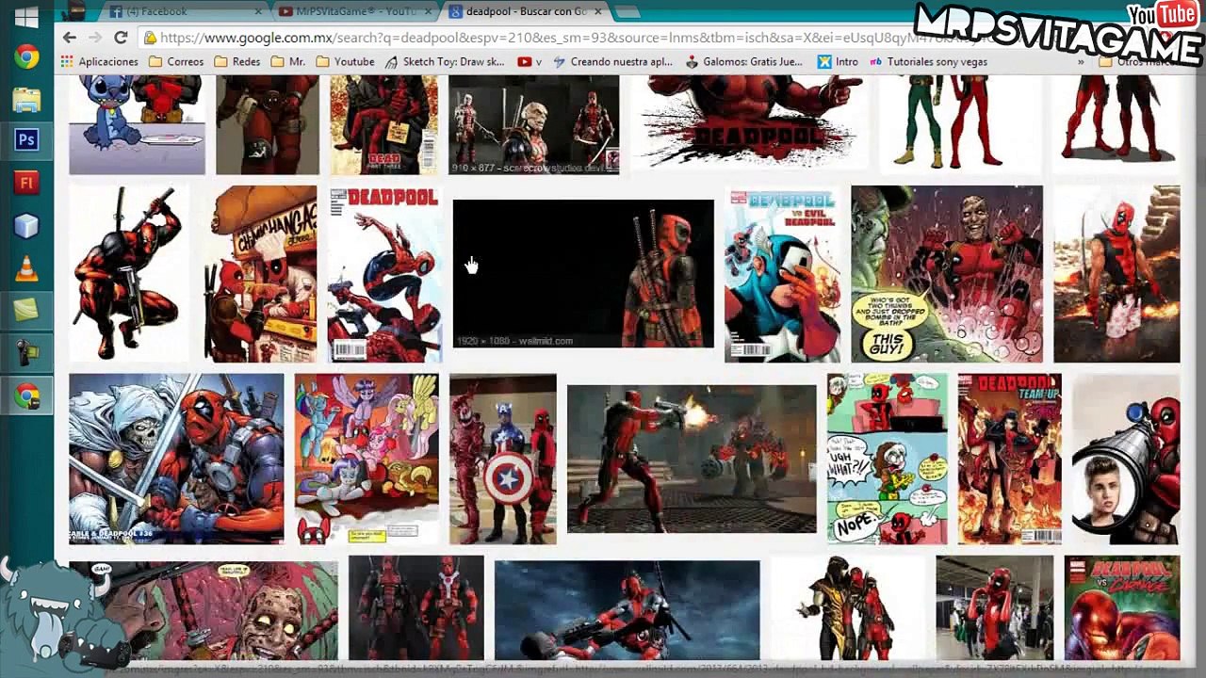The width and height of the screenshot is (1206, 678).
Task: Open the Deadpool standing in flames image
Action: (1116, 274)
